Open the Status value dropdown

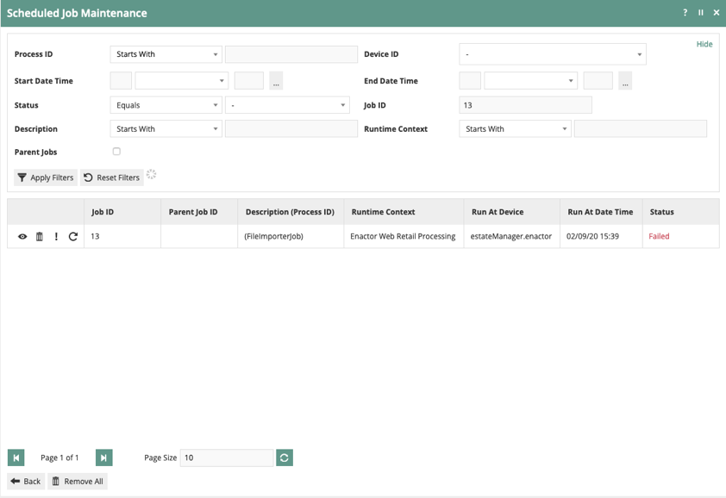[287, 105]
